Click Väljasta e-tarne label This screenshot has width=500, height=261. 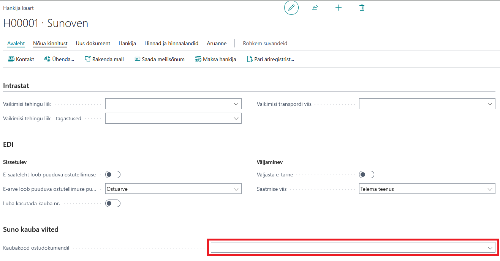coord(275,175)
